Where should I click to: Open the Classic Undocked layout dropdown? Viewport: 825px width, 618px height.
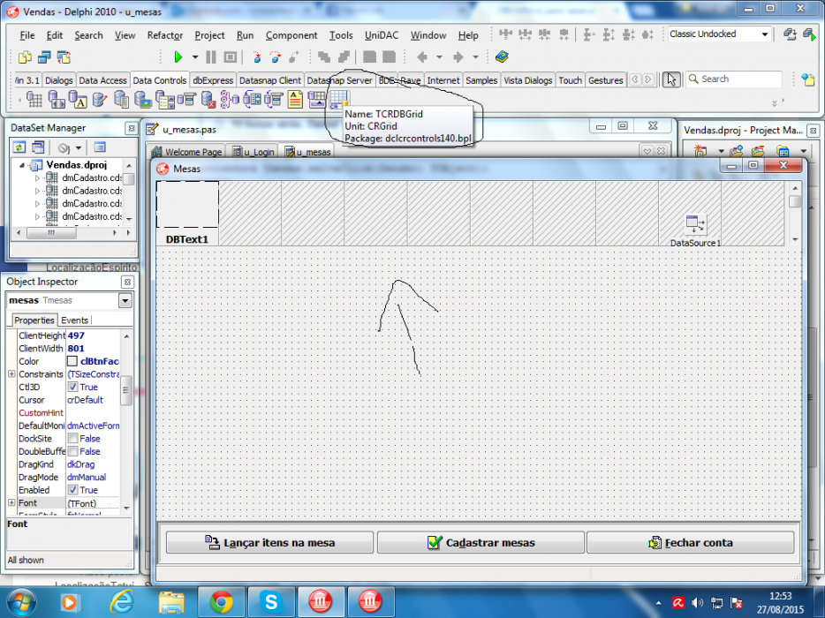[764, 34]
